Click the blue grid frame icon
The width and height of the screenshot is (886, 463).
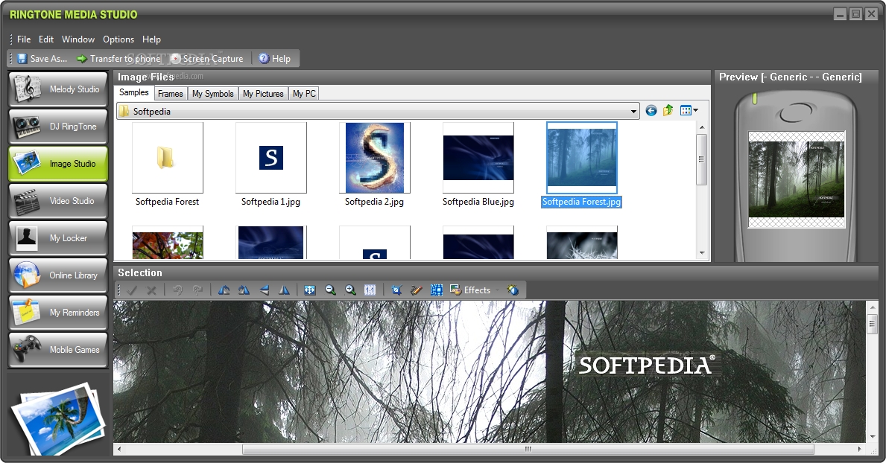pos(436,290)
